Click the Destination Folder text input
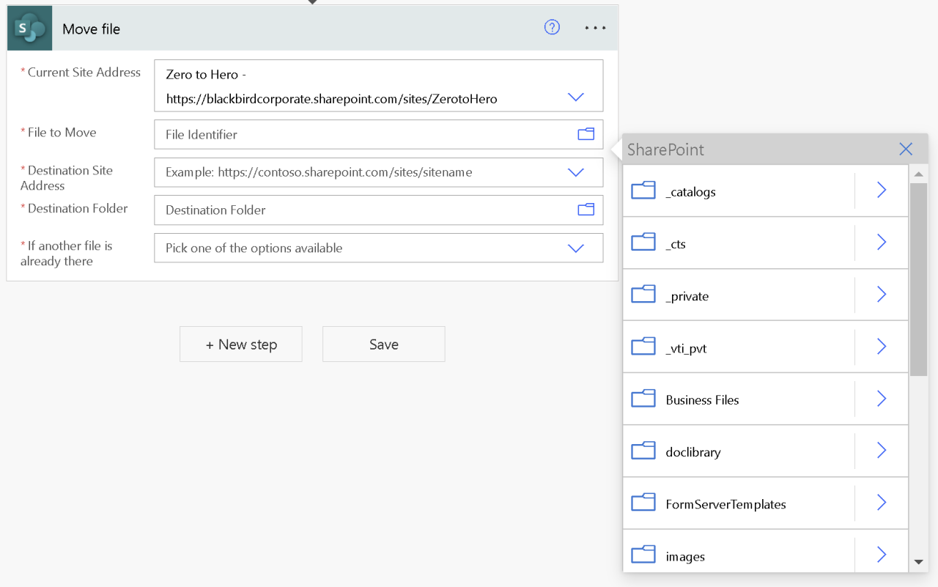The width and height of the screenshot is (938, 587). (x=378, y=210)
